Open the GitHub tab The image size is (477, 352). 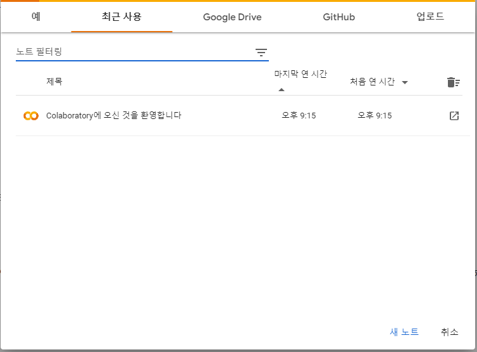[339, 16]
